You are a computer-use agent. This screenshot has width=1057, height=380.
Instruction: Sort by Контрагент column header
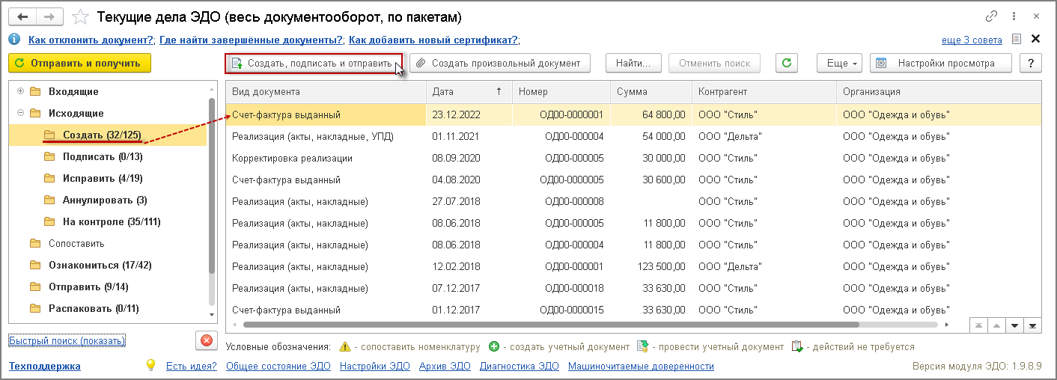tap(764, 91)
